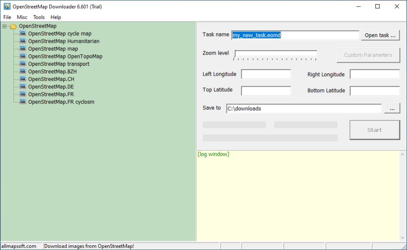Click the Zoom level slider thumb
The image size is (407, 250).
[x=235, y=54]
